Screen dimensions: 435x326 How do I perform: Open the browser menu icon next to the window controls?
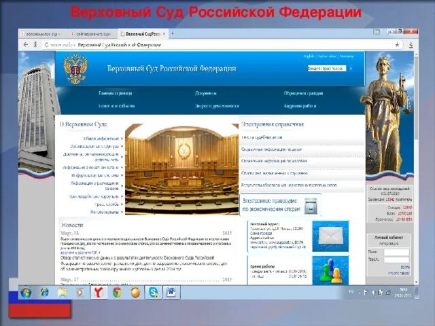tap(377, 32)
